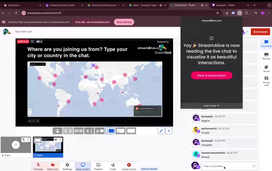Click the info icon in StreamAlive popup
This screenshot has width=272, height=171.
(212, 38)
